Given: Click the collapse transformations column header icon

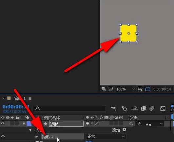Looking at the screenshot, I should click(92, 117).
